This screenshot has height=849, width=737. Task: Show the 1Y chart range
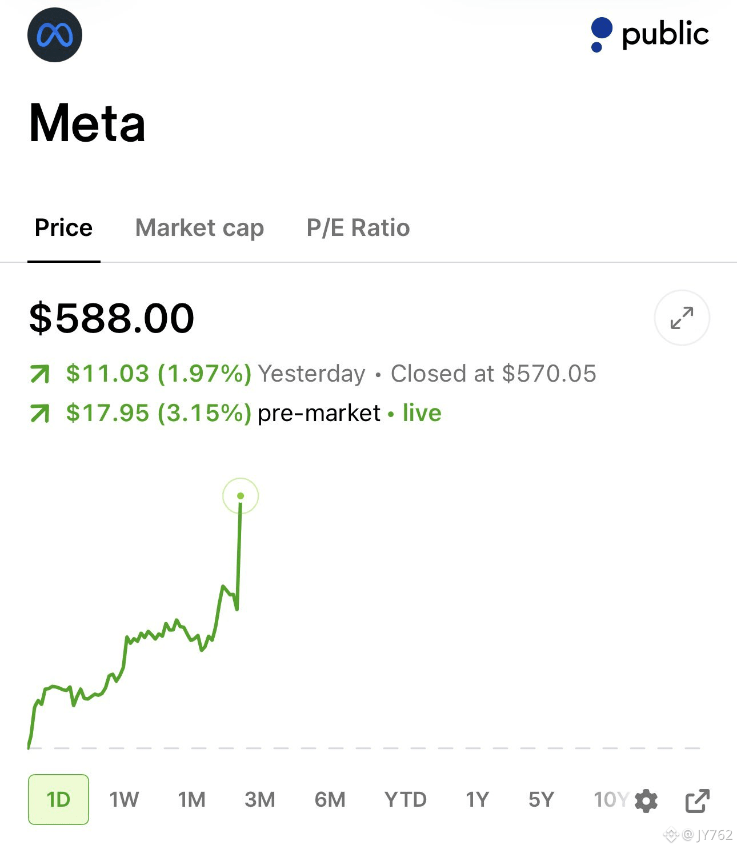[477, 799]
